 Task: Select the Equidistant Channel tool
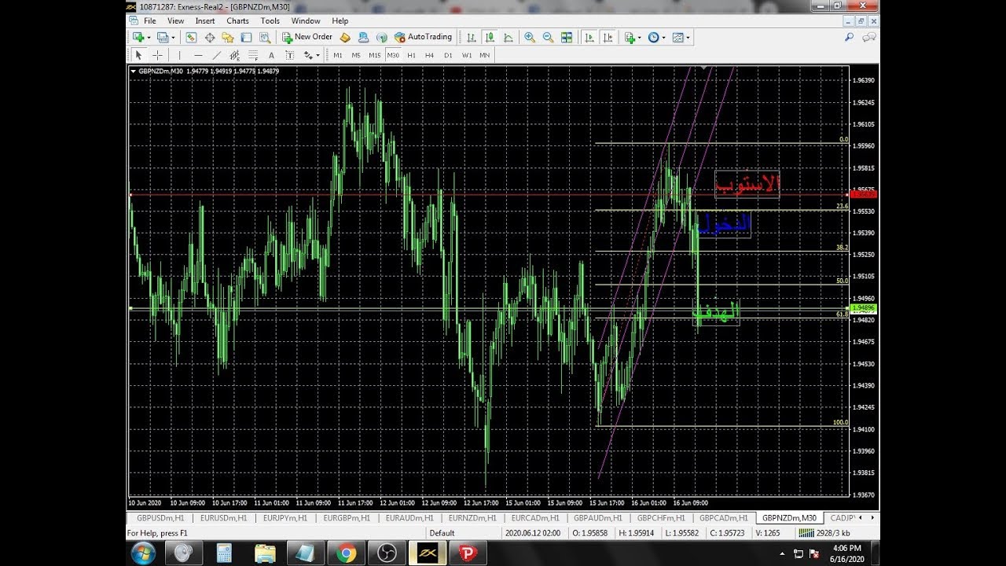tap(234, 55)
